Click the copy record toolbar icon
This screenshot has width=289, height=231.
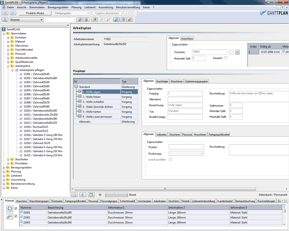pyautogui.click(x=123, y=20)
